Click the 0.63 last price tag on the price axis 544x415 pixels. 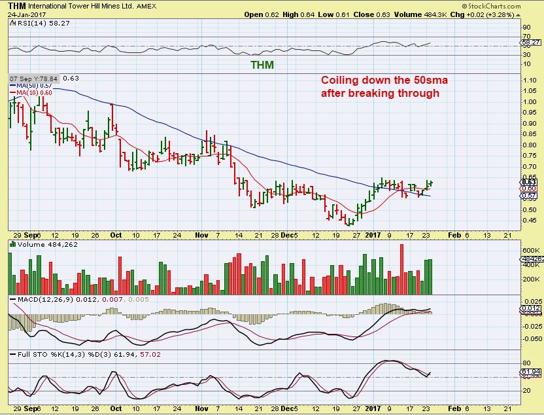point(530,182)
